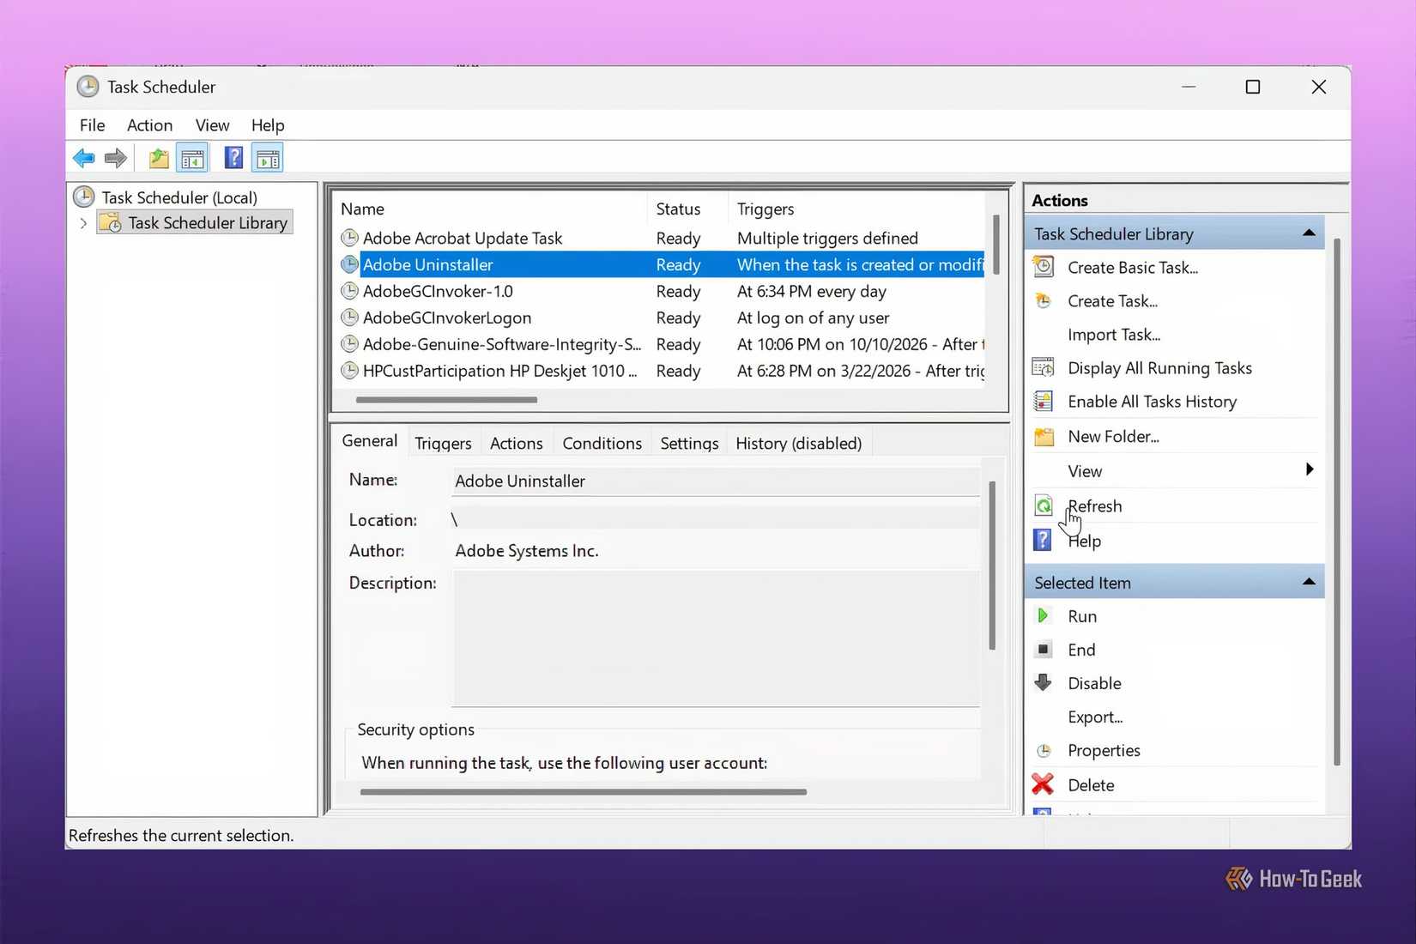The image size is (1416, 944).
Task: Click the Create Task icon
Action: (1044, 300)
